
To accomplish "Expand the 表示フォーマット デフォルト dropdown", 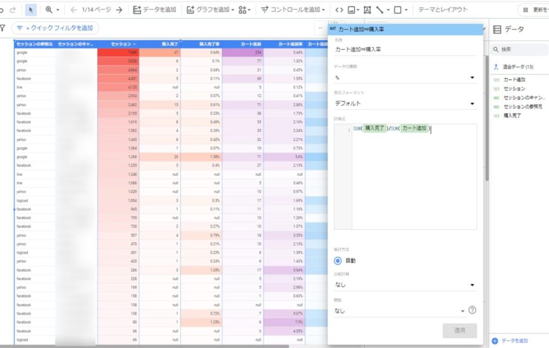I will (405, 103).
